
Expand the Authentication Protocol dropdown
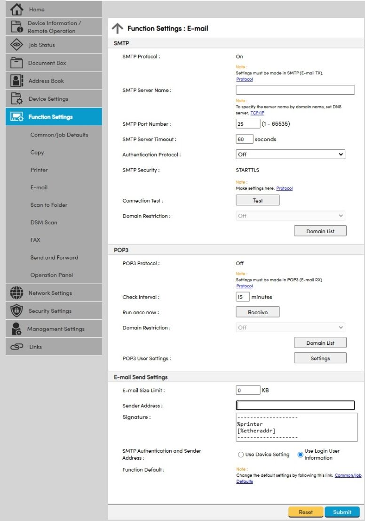(290, 154)
